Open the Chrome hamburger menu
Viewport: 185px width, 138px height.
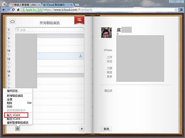(181, 10)
